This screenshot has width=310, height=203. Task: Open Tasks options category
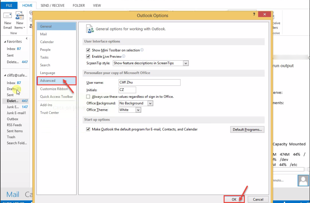(56, 57)
